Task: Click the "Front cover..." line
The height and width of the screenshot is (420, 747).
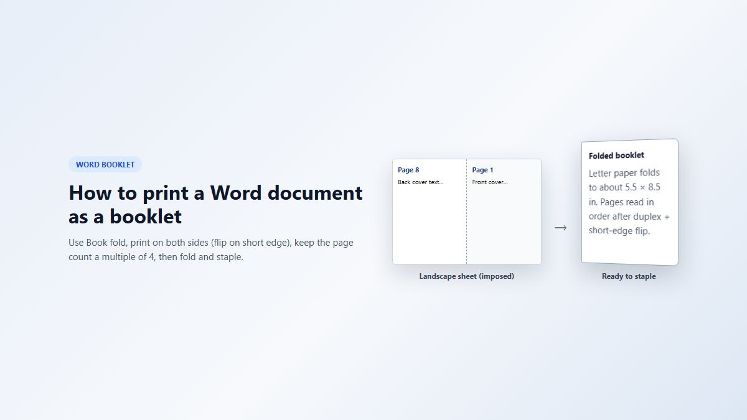Action: coord(490,182)
